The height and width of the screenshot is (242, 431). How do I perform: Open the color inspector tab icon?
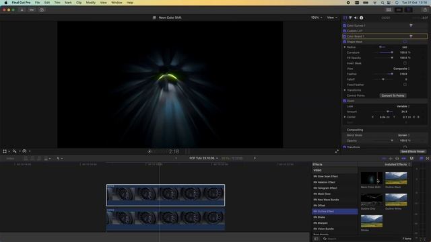350,17
